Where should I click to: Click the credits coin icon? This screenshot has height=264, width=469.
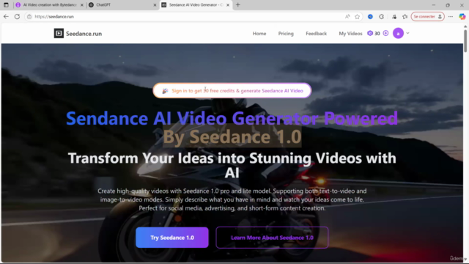point(370,33)
